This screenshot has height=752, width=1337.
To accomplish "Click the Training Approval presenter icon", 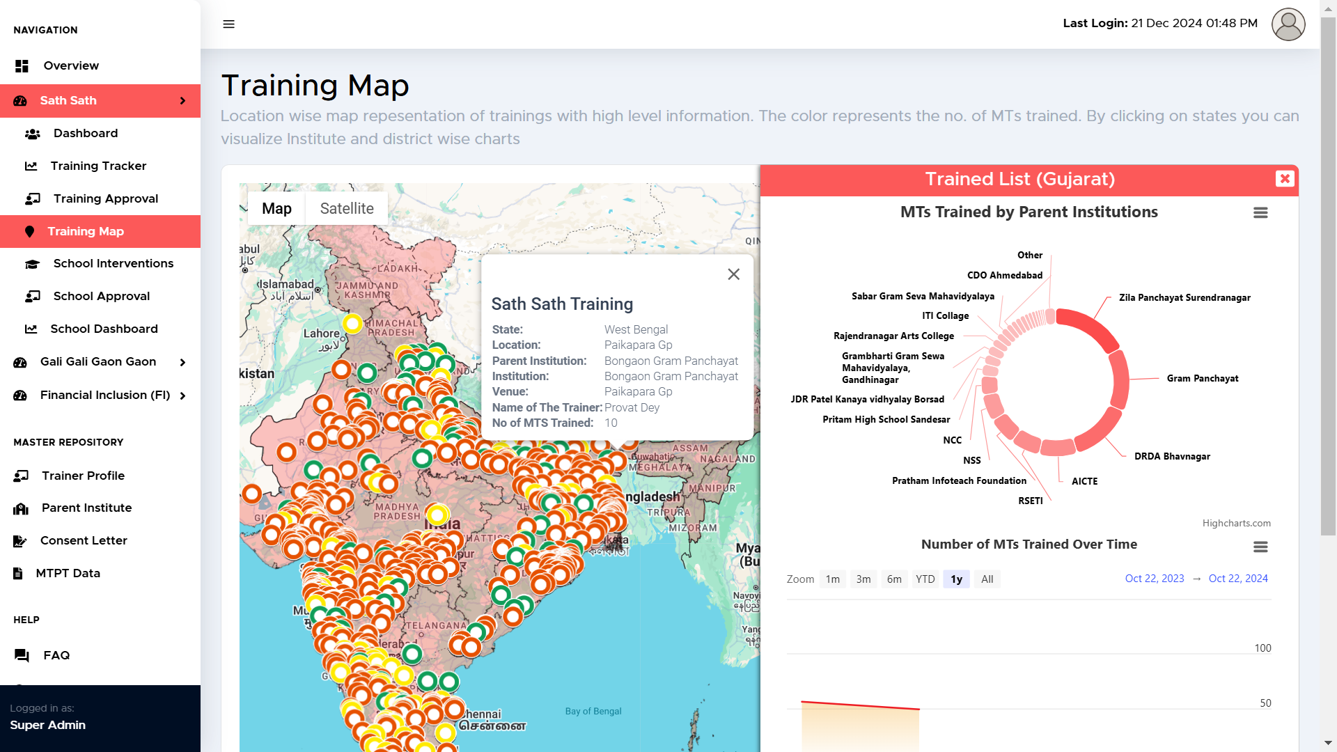I will point(33,199).
